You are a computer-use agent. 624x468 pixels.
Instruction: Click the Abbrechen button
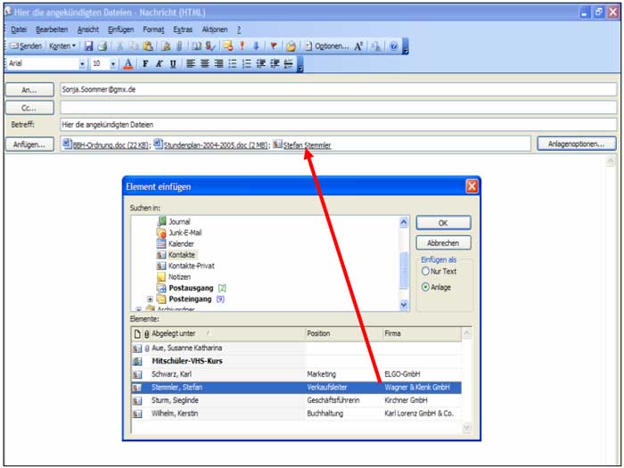click(x=443, y=242)
